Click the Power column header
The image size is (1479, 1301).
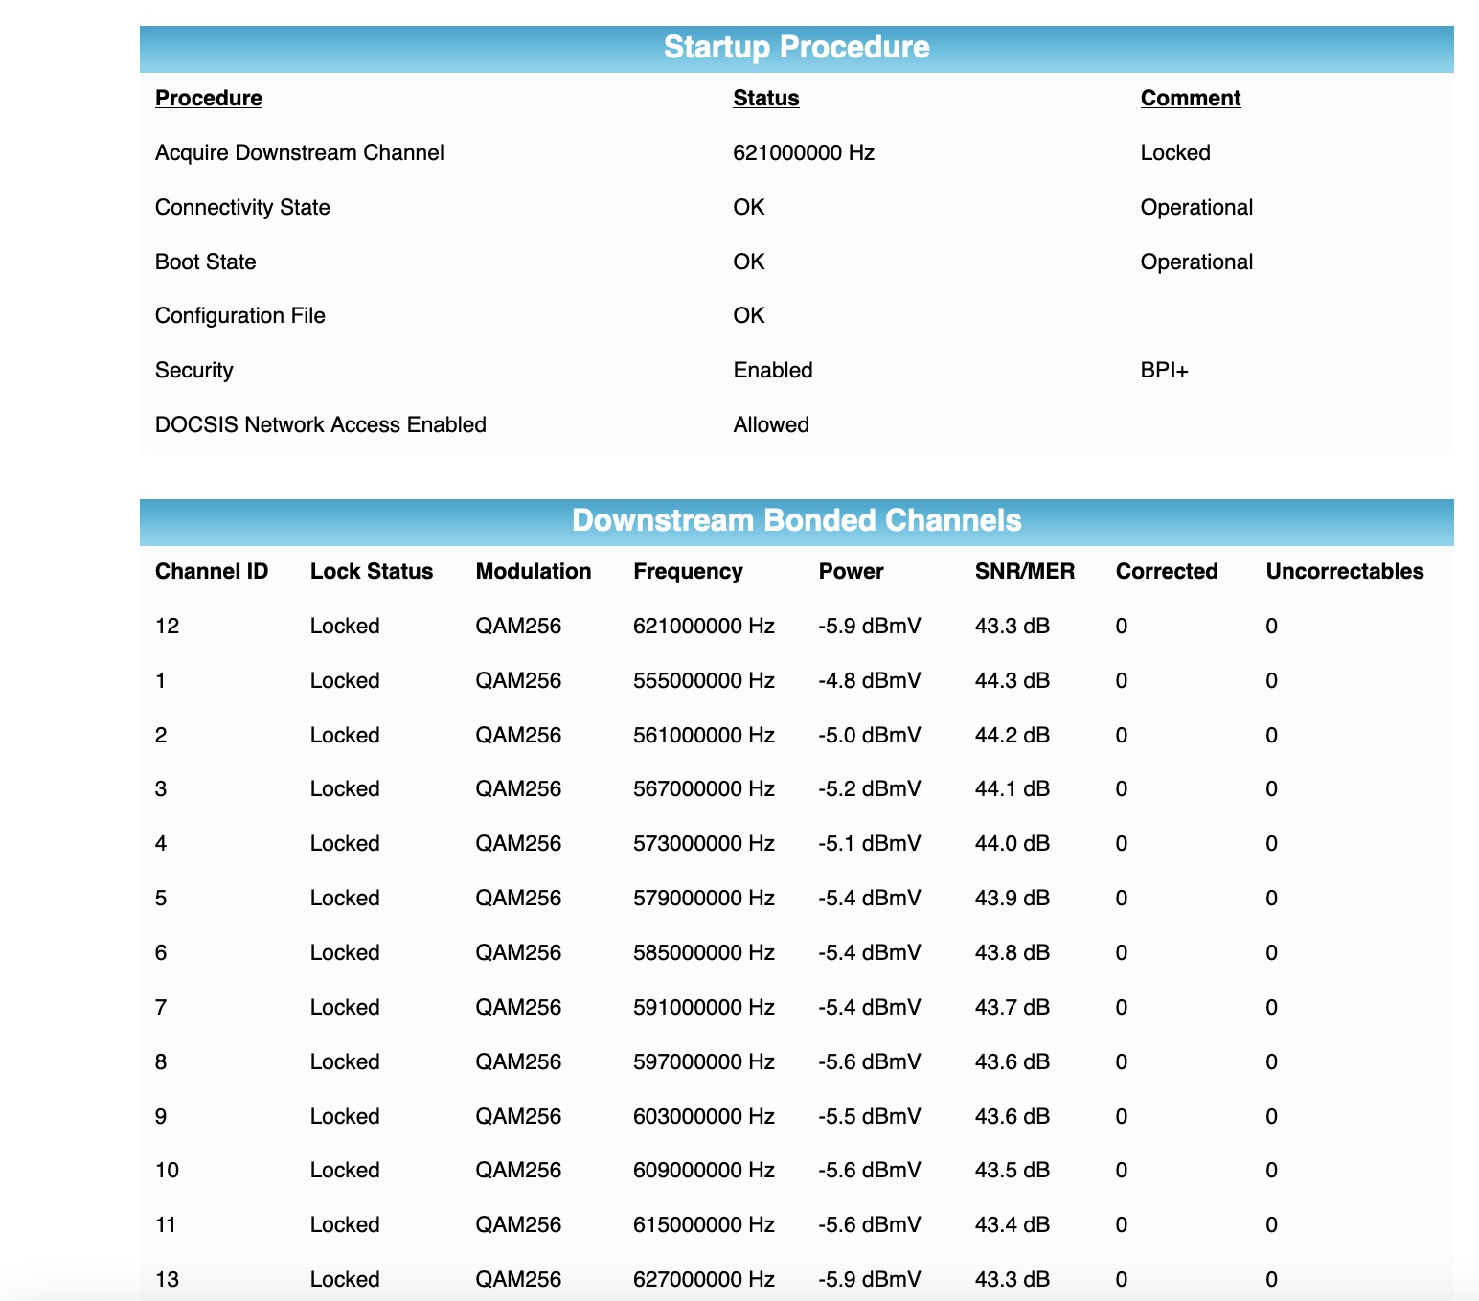point(851,570)
